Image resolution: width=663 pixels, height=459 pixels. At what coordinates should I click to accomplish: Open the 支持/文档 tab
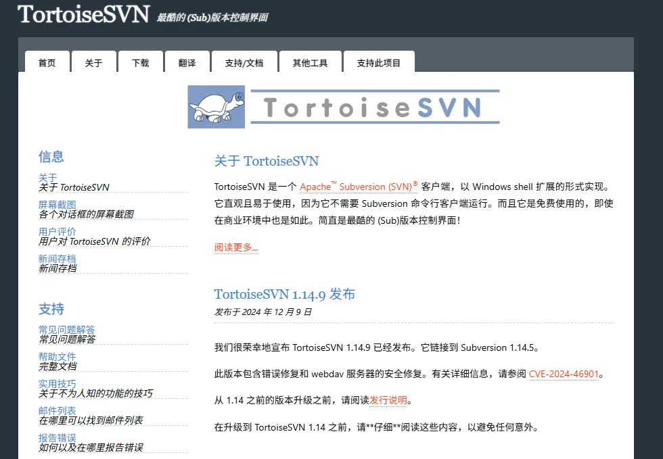click(244, 63)
